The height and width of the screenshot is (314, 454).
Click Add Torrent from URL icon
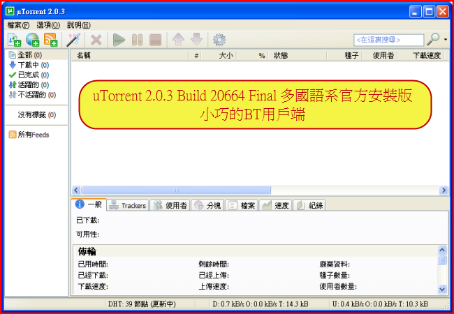pos(32,40)
